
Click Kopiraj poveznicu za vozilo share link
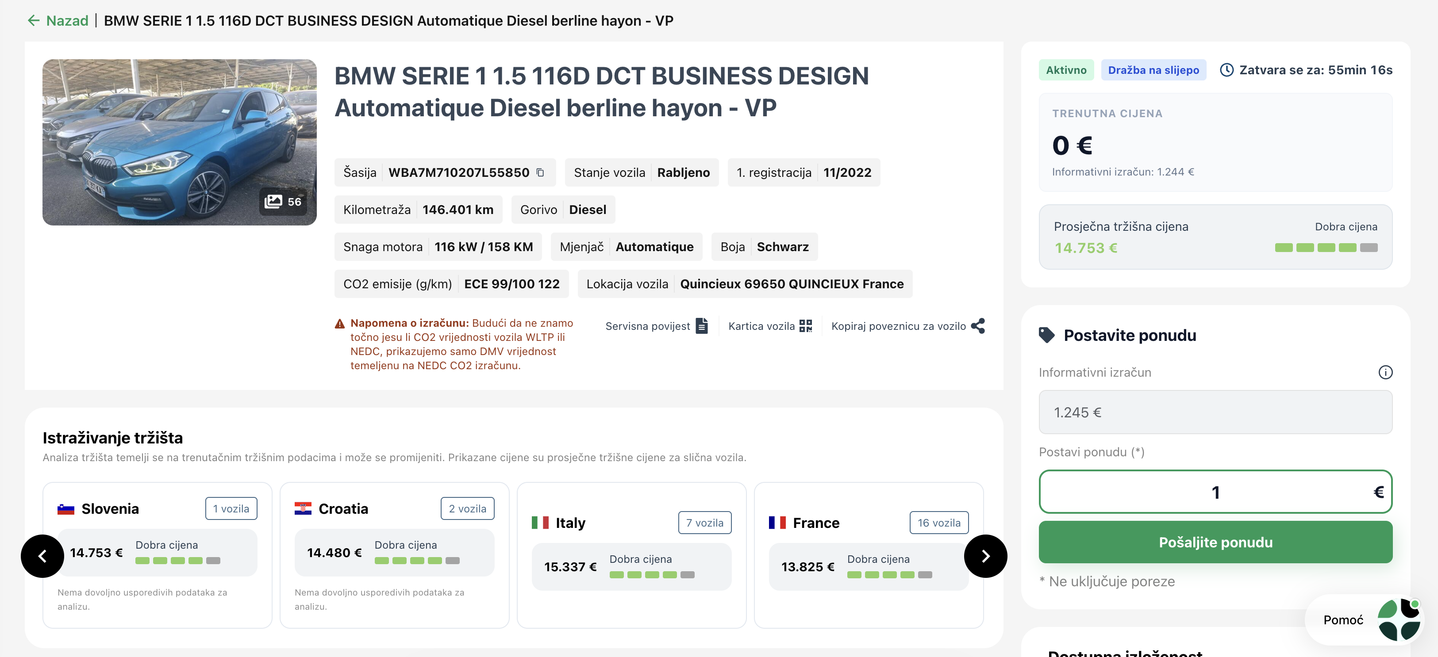click(x=907, y=326)
